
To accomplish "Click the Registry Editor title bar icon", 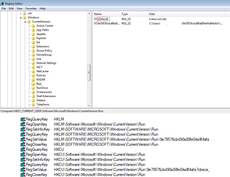I will tap(3, 3).
